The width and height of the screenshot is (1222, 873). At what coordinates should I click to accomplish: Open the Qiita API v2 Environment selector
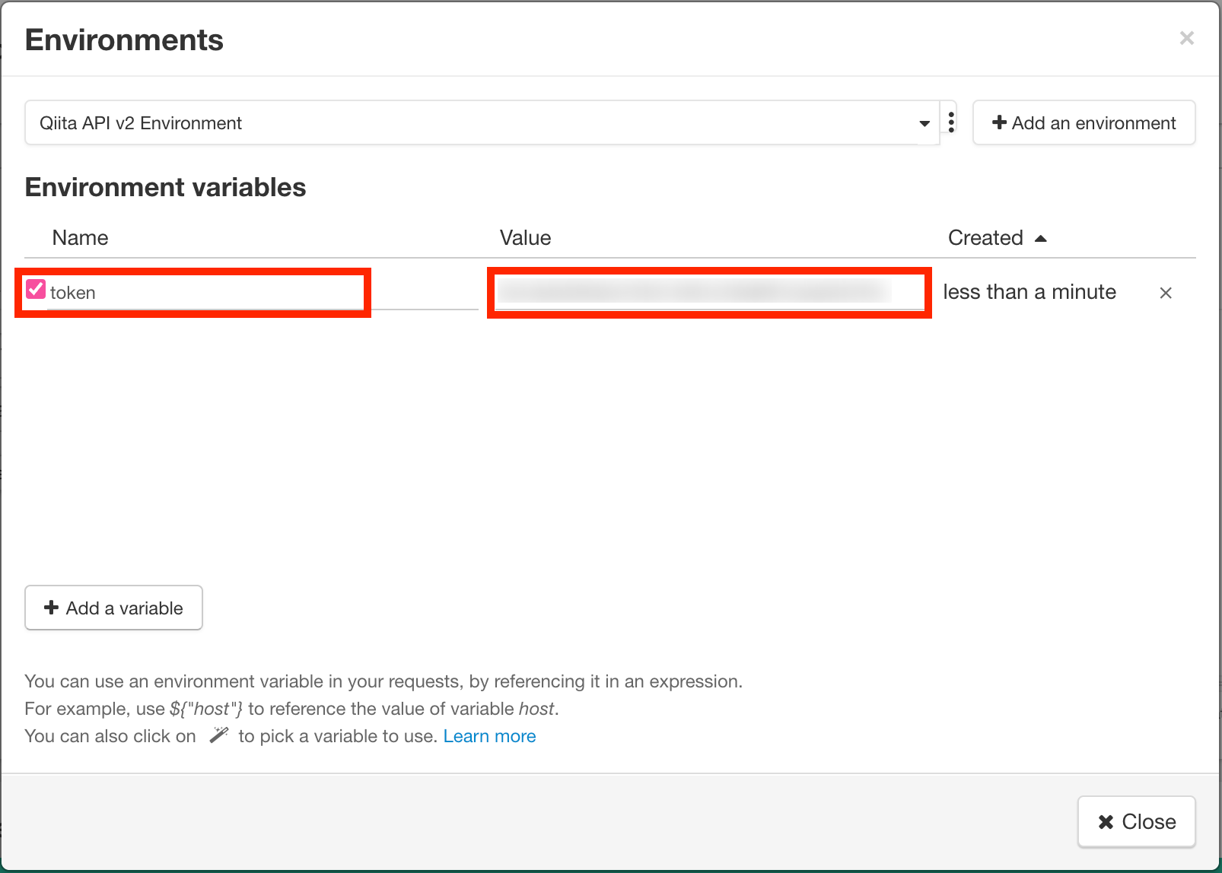(x=472, y=123)
